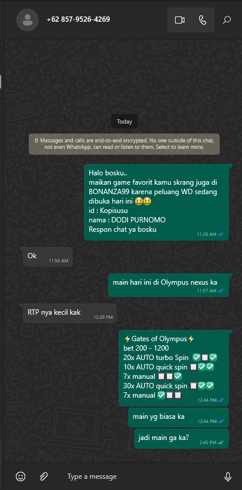This screenshot has height=490, width=242.
Task: Click the 'main yg biasa ka' message bubble
Action: [179, 418]
